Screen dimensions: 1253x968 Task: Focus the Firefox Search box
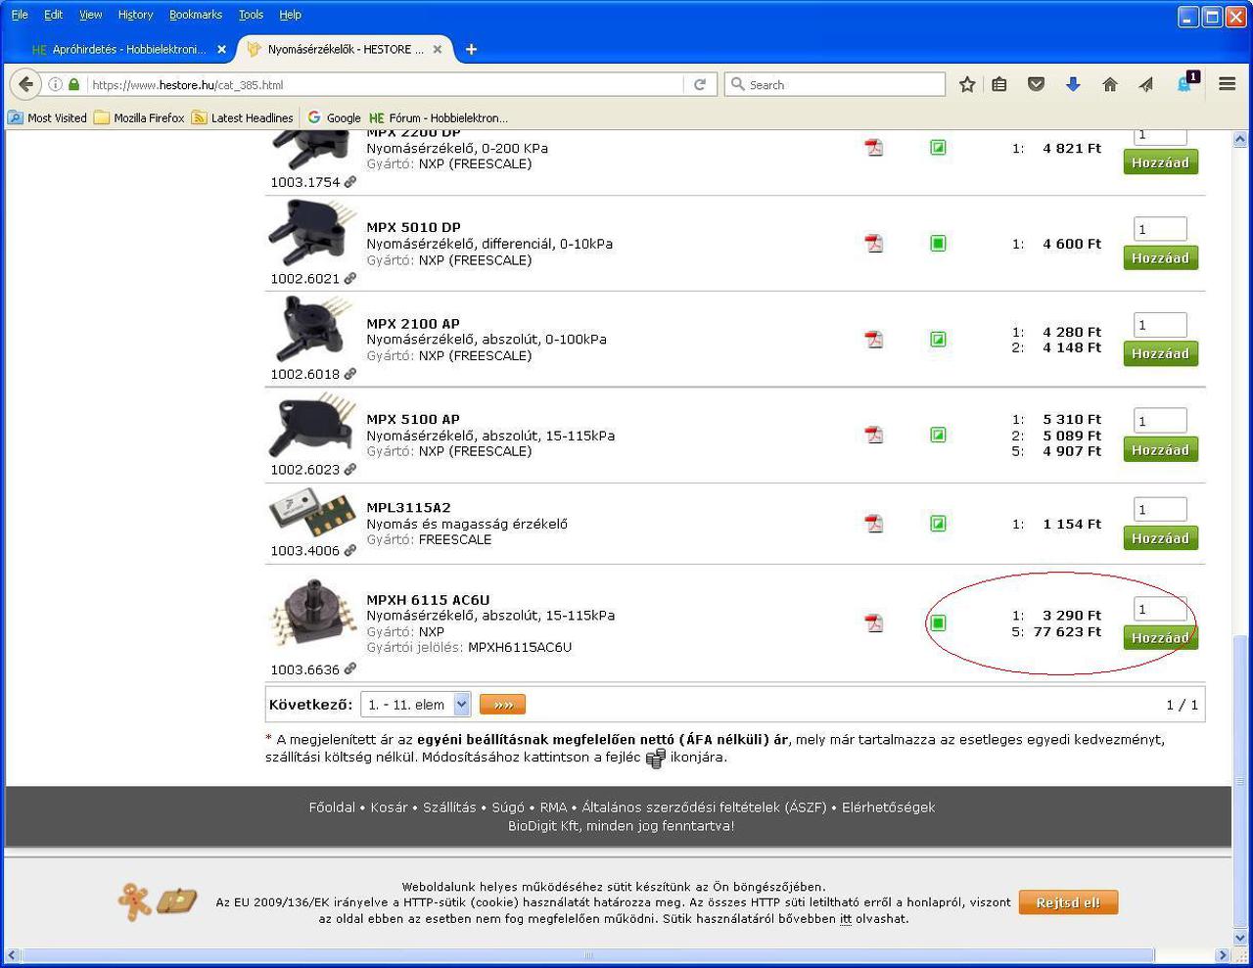coord(835,85)
